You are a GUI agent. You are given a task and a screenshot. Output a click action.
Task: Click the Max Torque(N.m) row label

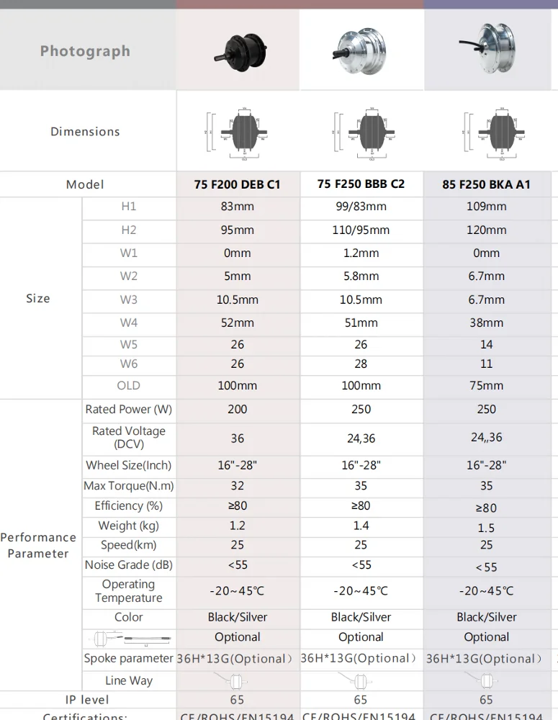[129, 486]
